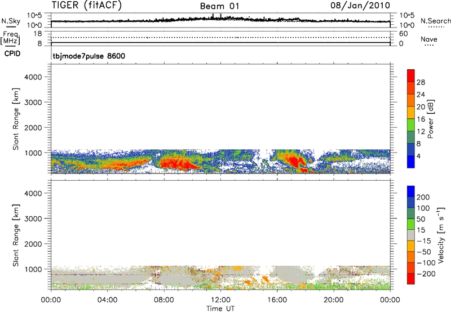The image size is (451, 312).
Task: Click Power colorbar light green segment 12 to 16
Action: (411, 125)
